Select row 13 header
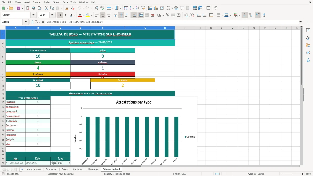 pyautogui.click(x=3, y=93)
